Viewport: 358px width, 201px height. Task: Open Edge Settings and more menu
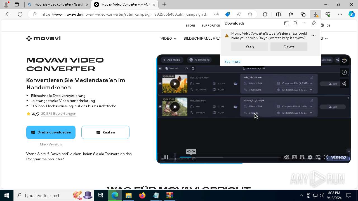click(x=340, y=14)
